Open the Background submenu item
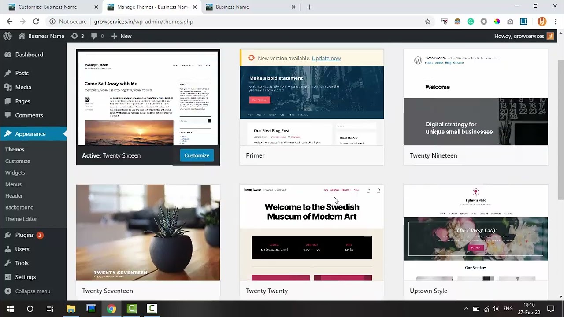Screen dimensions: 564x317 [19, 207]
